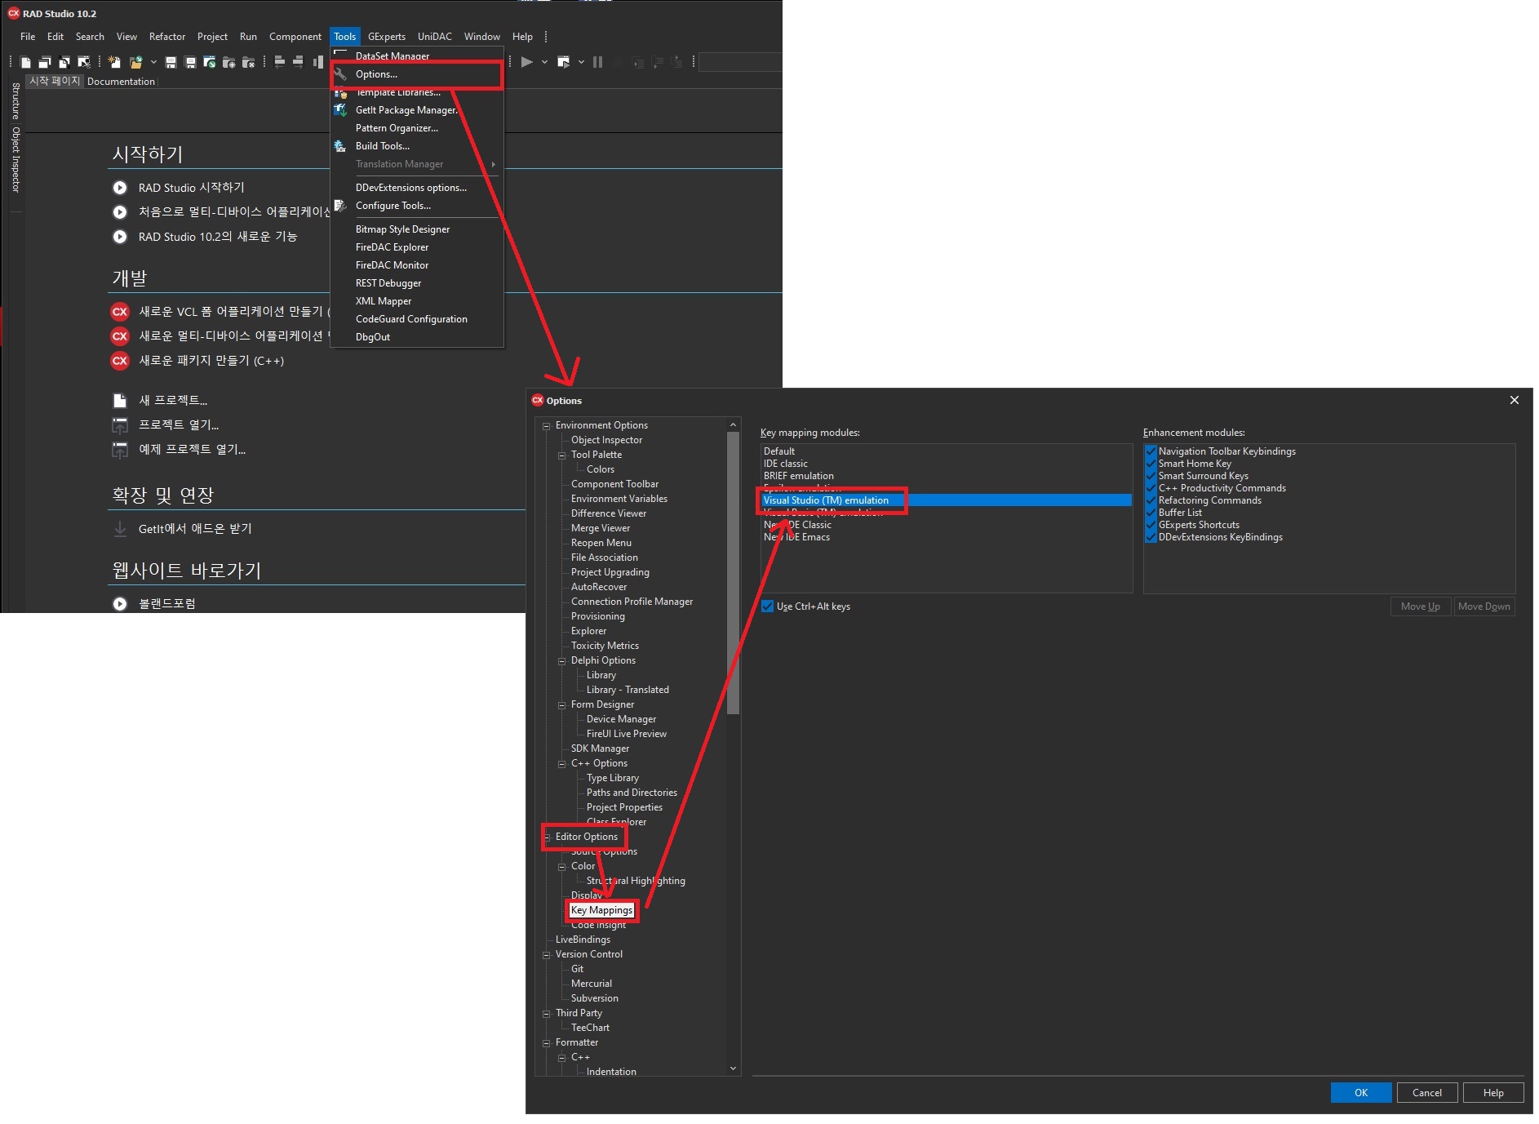Click the Pause toolbar icon
Image resolution: width=1539 pixels, height=1124 pixels.
[x=597, y=62]
